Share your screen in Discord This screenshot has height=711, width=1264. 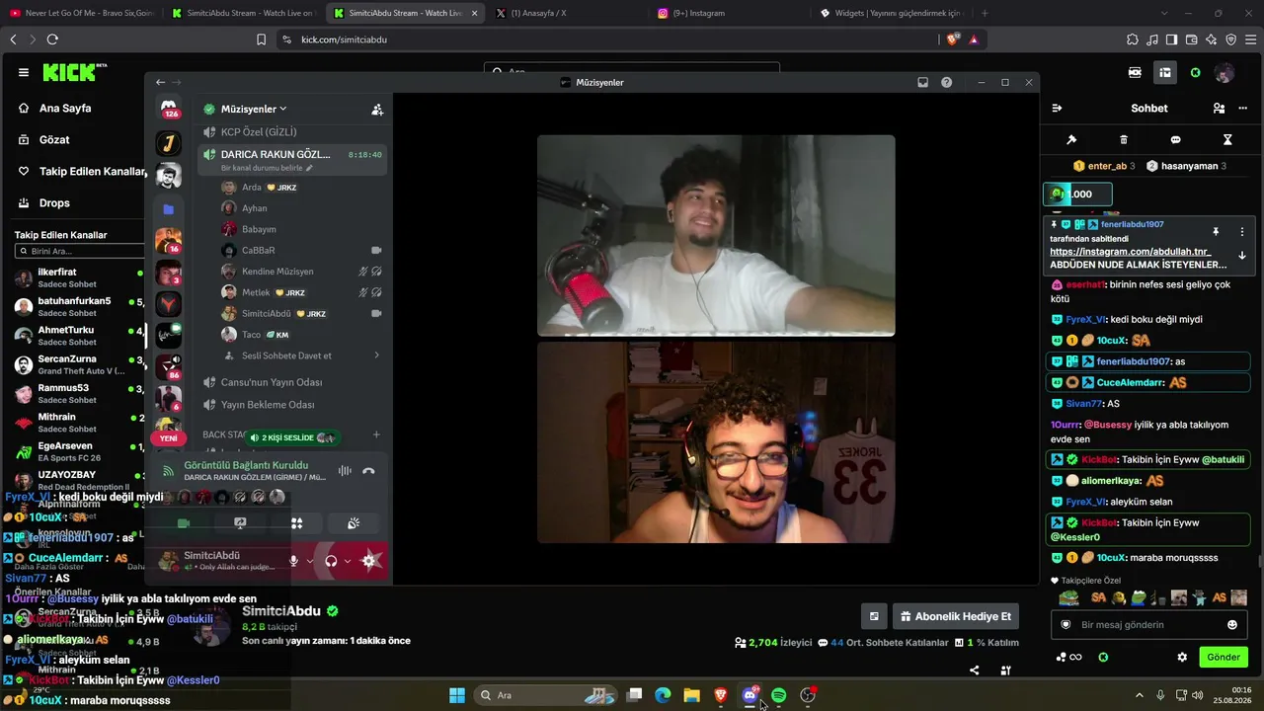pos(240,523)
